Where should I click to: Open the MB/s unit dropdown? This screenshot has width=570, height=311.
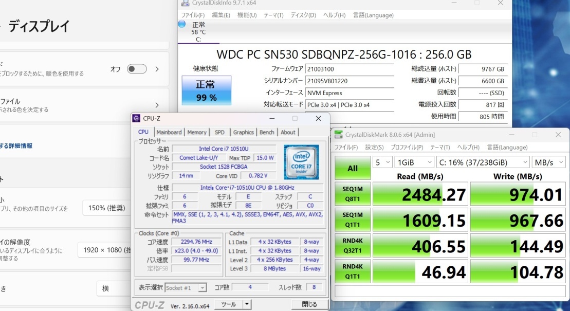coord(548,162)
